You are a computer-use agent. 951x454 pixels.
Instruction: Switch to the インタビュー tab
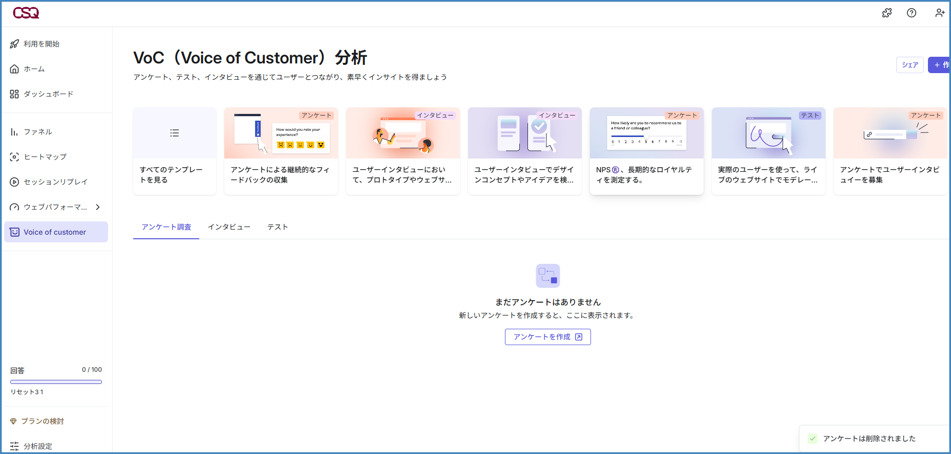229,227
